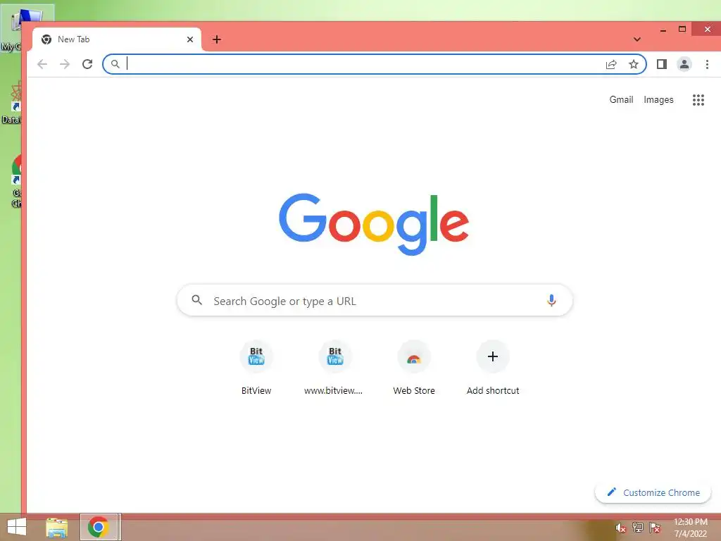The width and height of the screenshot is (721, 541).
Task: Minimize the Chrome window
Action: coord(663,30)
